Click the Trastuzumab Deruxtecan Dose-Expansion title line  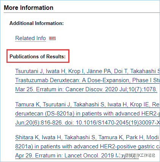point(88,80)
